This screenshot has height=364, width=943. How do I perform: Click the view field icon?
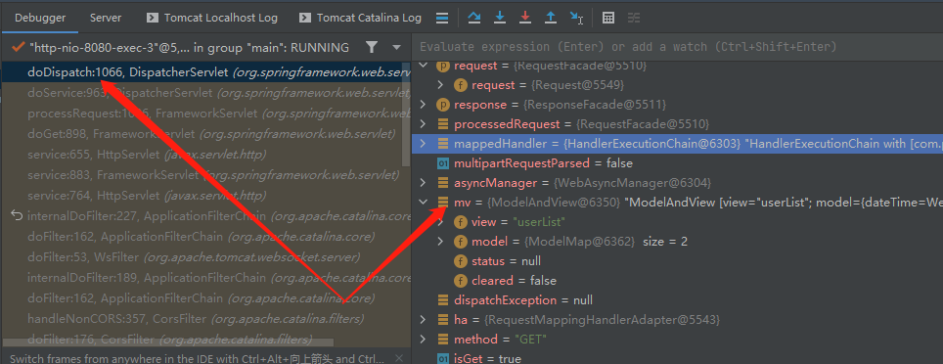tap(461, 222)
